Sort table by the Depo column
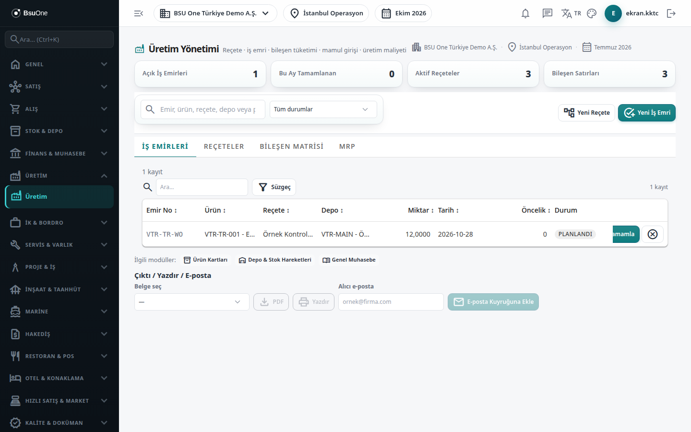Image resolution: width=691 pixels, height=432 pixels. pyautogui.click(x=332, y=210)
